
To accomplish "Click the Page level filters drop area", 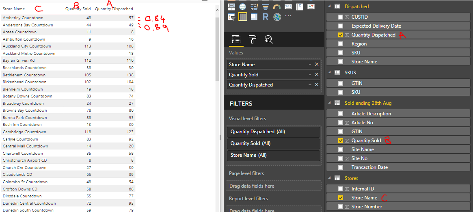I will point(273,186).
